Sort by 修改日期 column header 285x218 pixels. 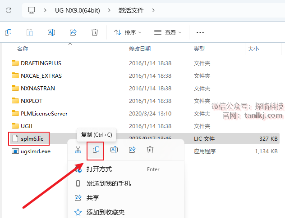(140, 49)
